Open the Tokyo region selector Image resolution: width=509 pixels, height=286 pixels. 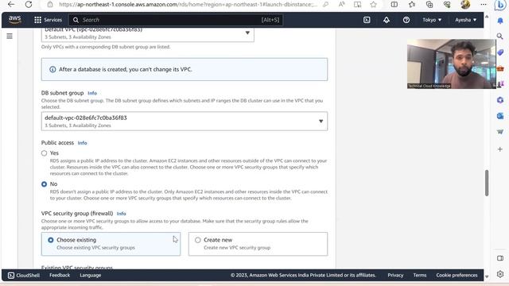[432, 20]
